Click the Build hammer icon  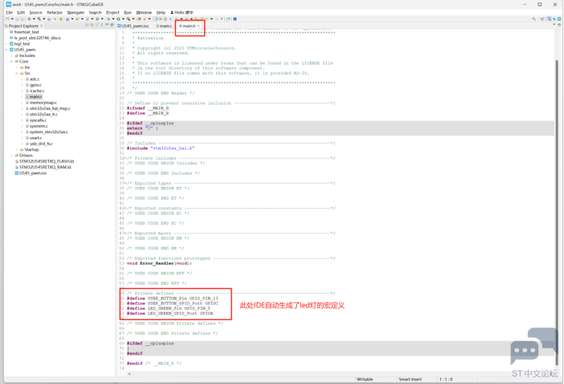(39, 19)
